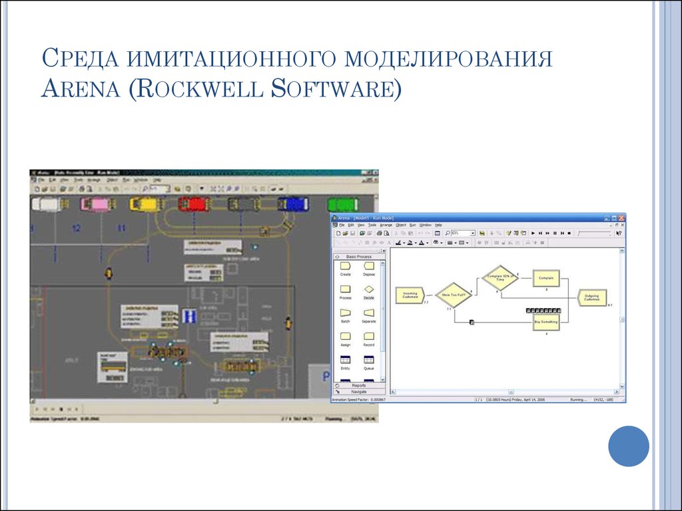
Task: Select the Queue data module
Action: (x=369, y=363)
